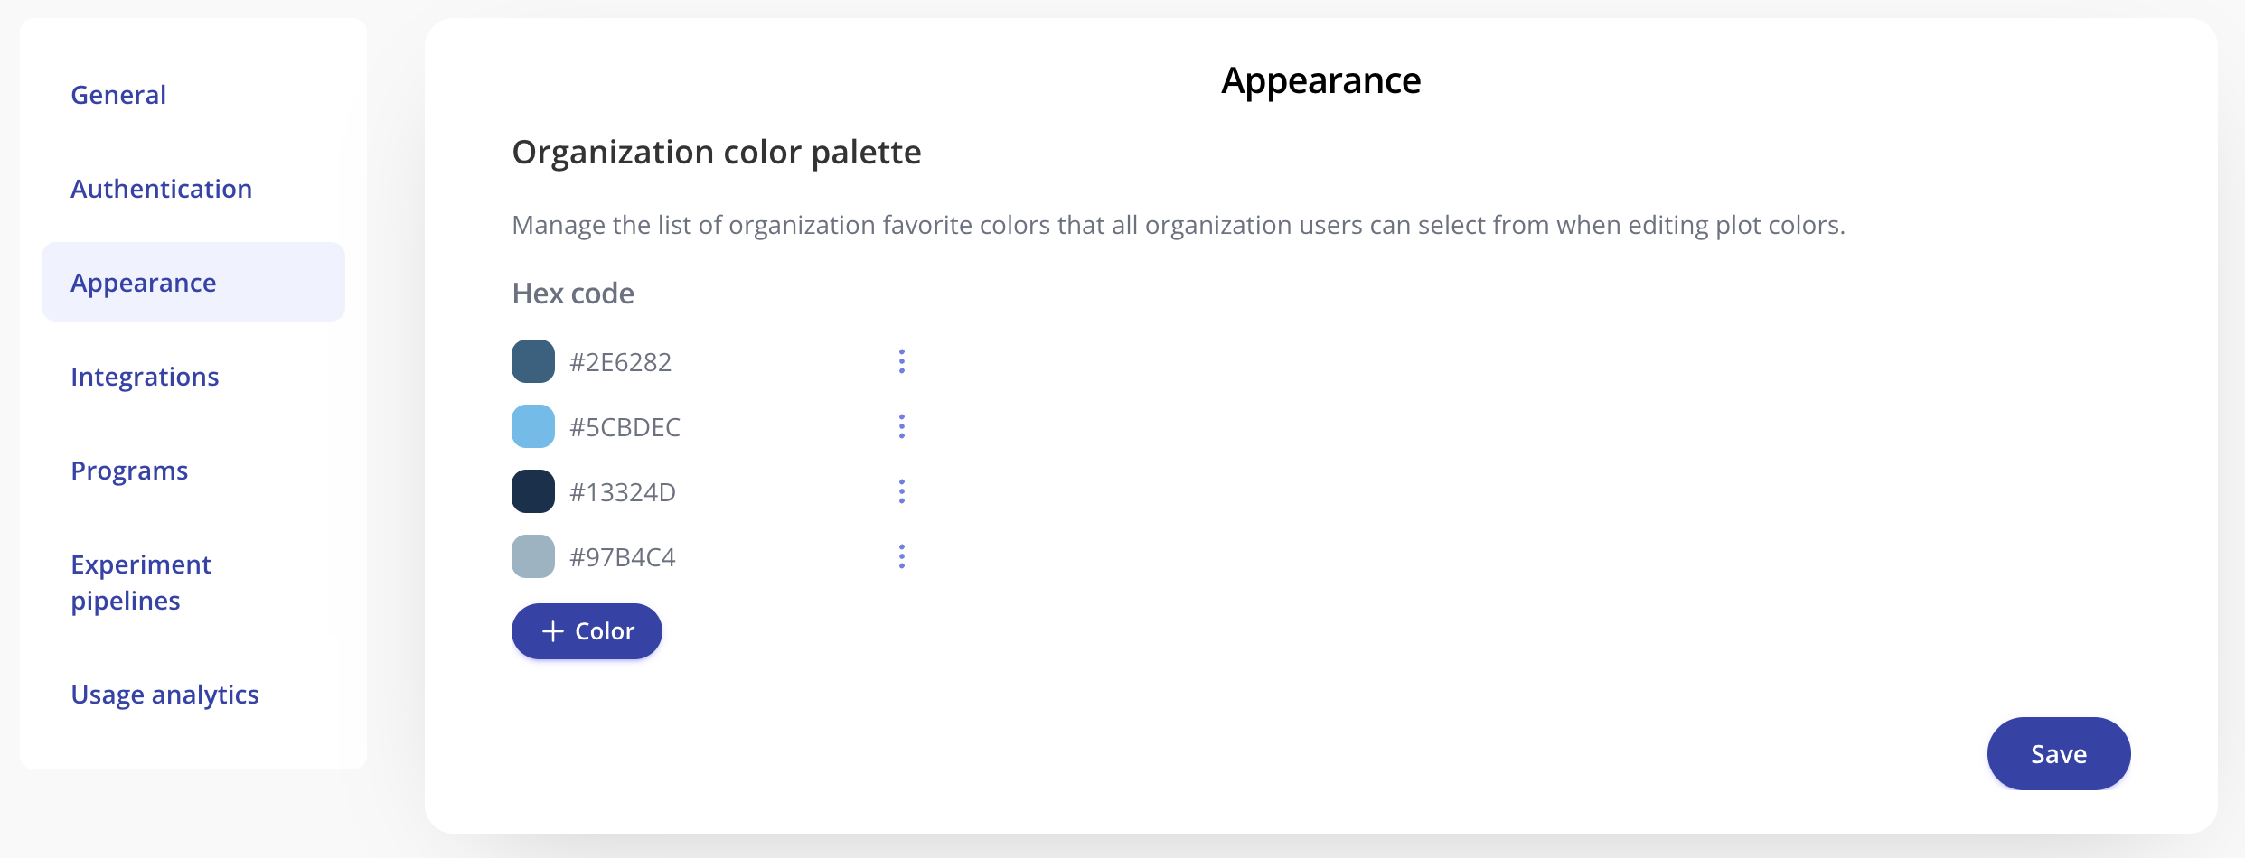Screen dimensions: 2245x858
Task: Click the #2E6282 color swatch
Action: coord(533,361)
